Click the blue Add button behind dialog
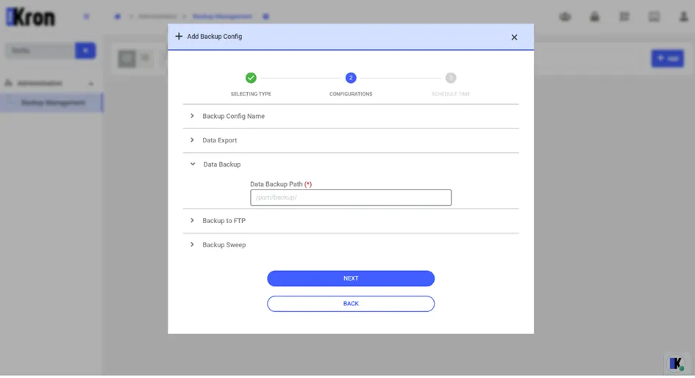 (668, 59)
